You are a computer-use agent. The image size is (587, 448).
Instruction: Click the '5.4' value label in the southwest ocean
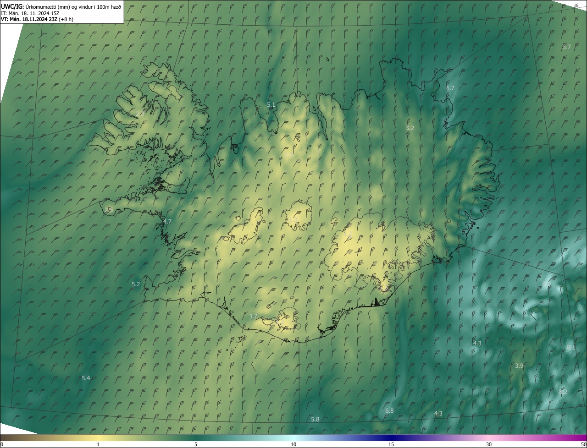[x=86, y=378]
